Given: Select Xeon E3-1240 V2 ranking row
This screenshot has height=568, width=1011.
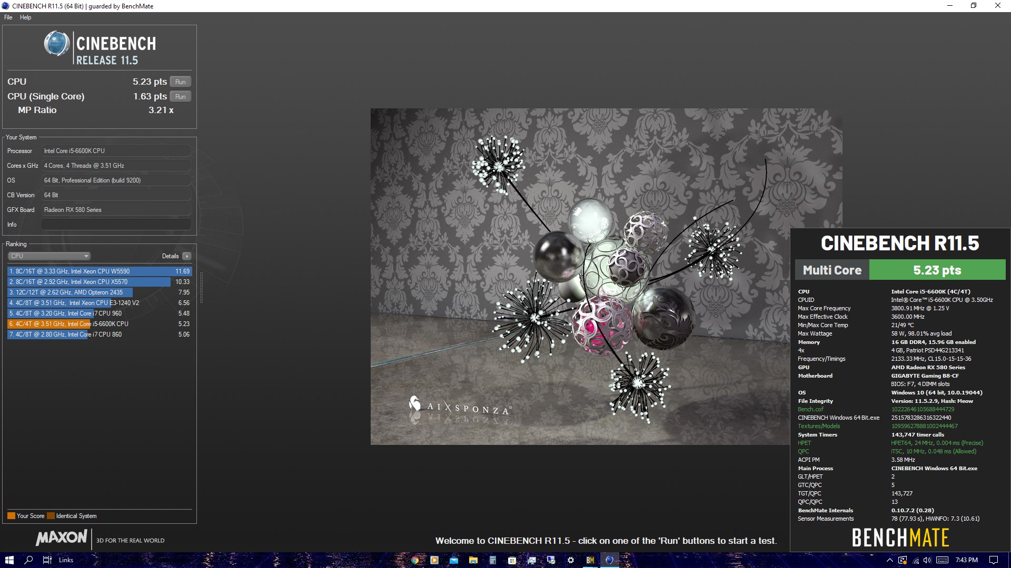Looking at the screenshot, I should [100, 303].
